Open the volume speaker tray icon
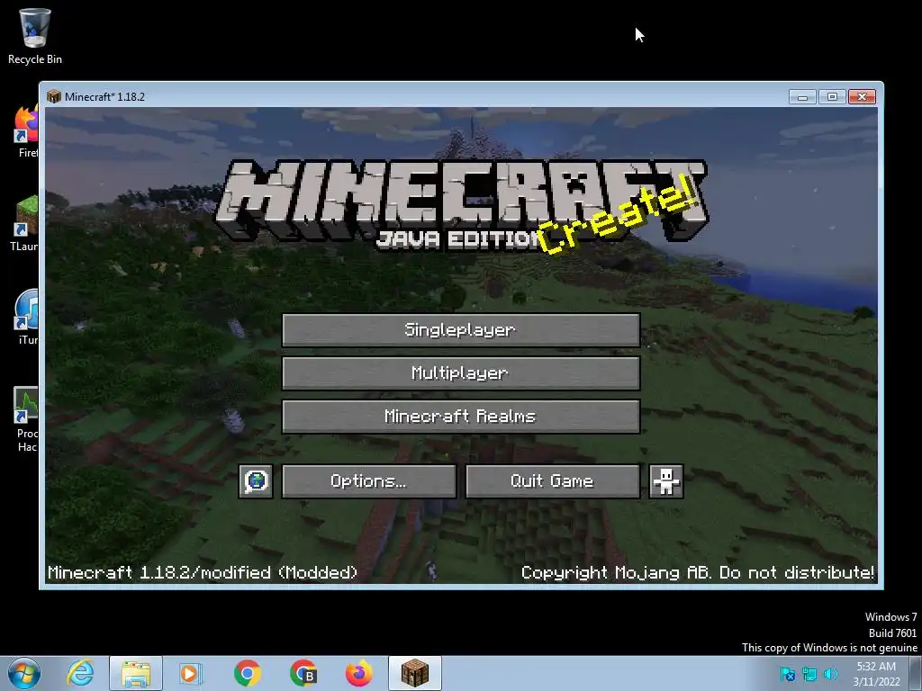The width and height of the screenshot is (922, 691). click(x=830, y=674)
